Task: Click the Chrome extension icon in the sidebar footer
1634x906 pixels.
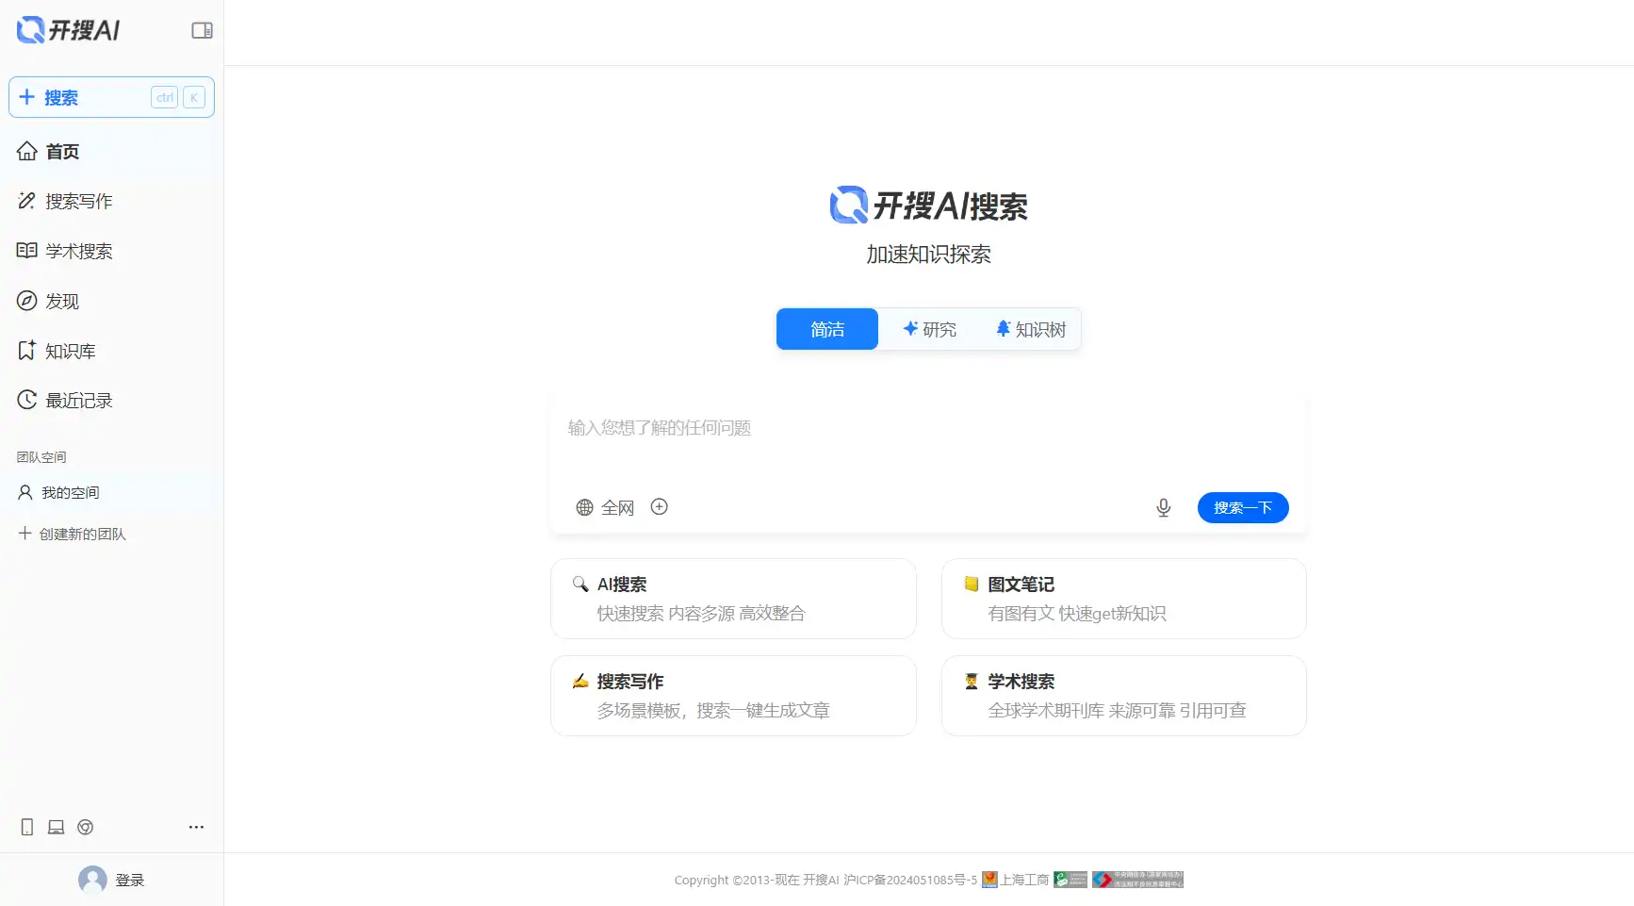Action: point(85,827)
